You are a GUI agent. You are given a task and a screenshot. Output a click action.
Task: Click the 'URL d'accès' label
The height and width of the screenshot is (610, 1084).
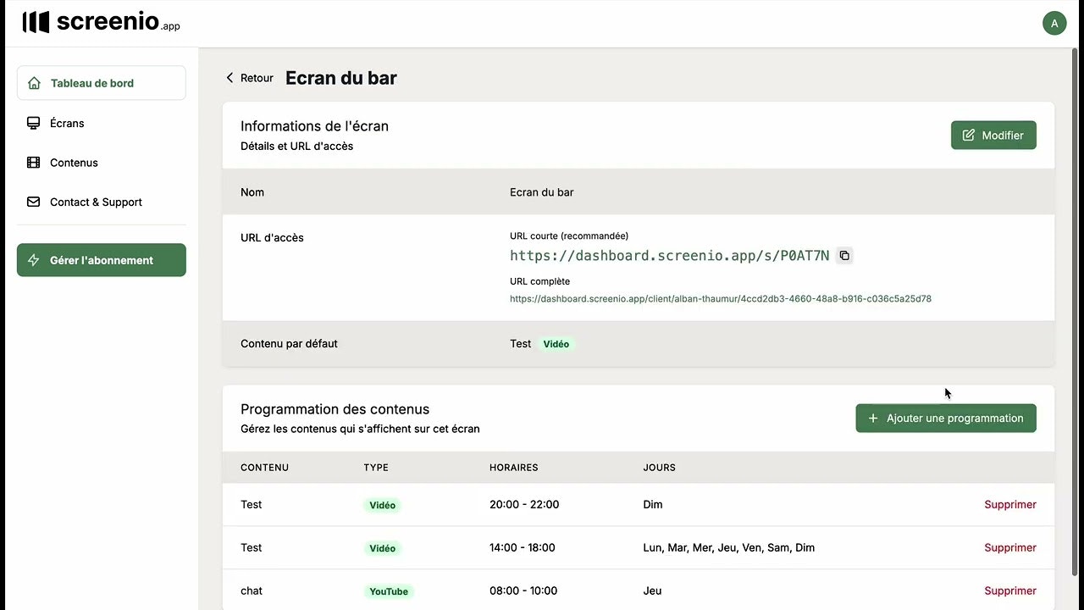[272, 237]
